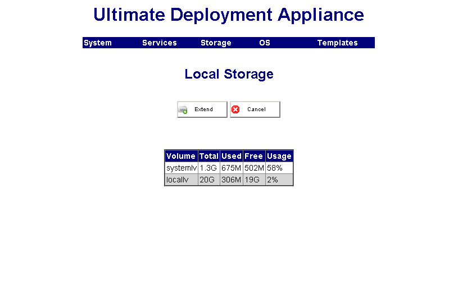
Task: Open the Storage menu
Action: pos(216,43)
